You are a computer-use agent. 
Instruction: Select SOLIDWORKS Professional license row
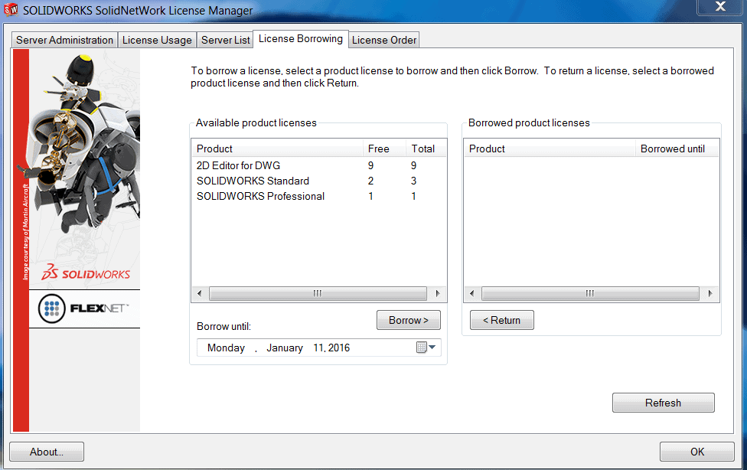318,196
